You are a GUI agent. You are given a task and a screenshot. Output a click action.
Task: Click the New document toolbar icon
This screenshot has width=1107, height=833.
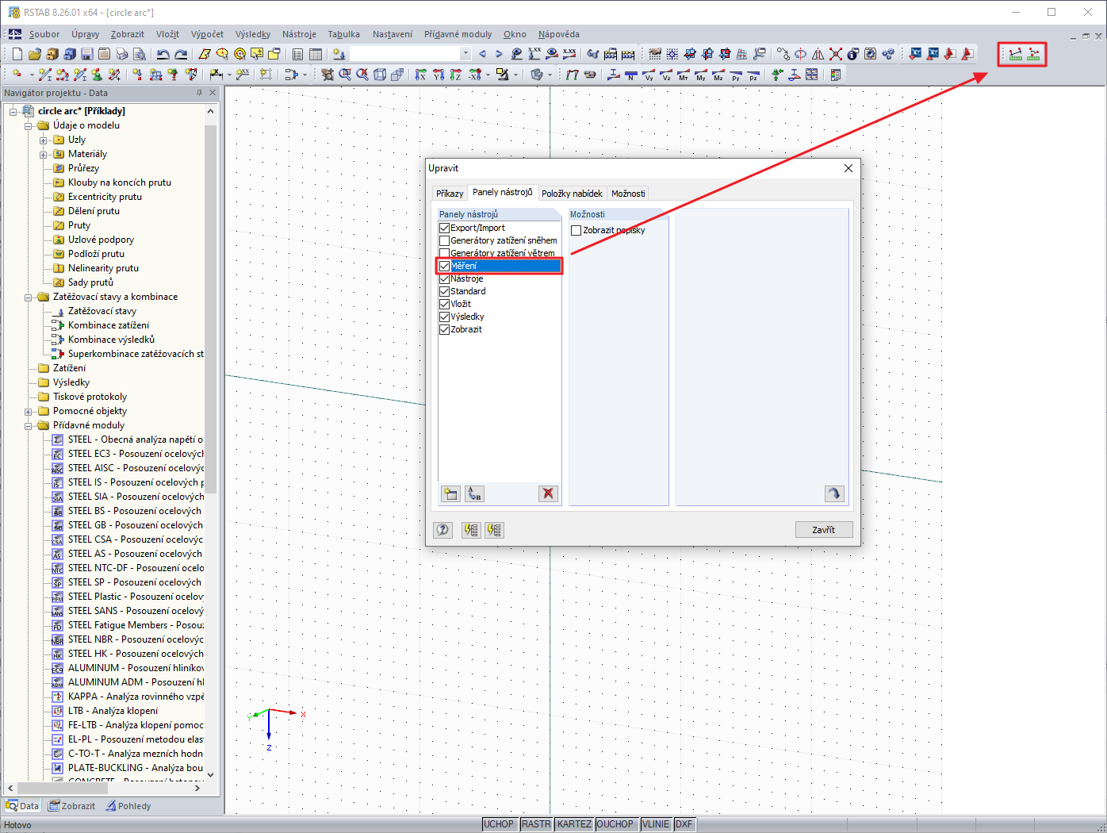click(17, 54)
